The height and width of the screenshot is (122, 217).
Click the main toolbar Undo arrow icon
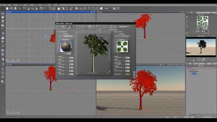41,8
